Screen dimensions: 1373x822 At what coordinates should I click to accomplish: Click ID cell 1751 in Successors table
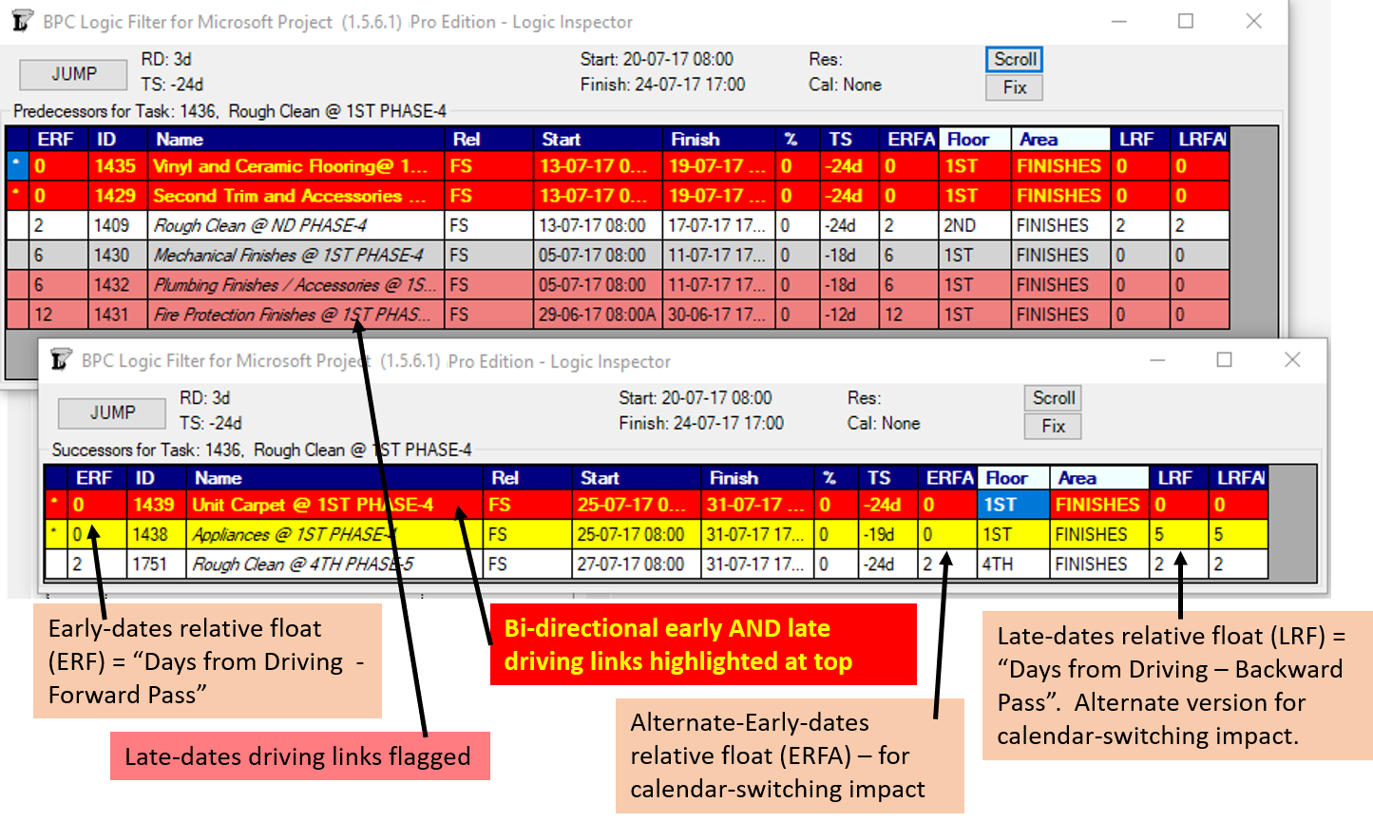(x=158, y=564)
